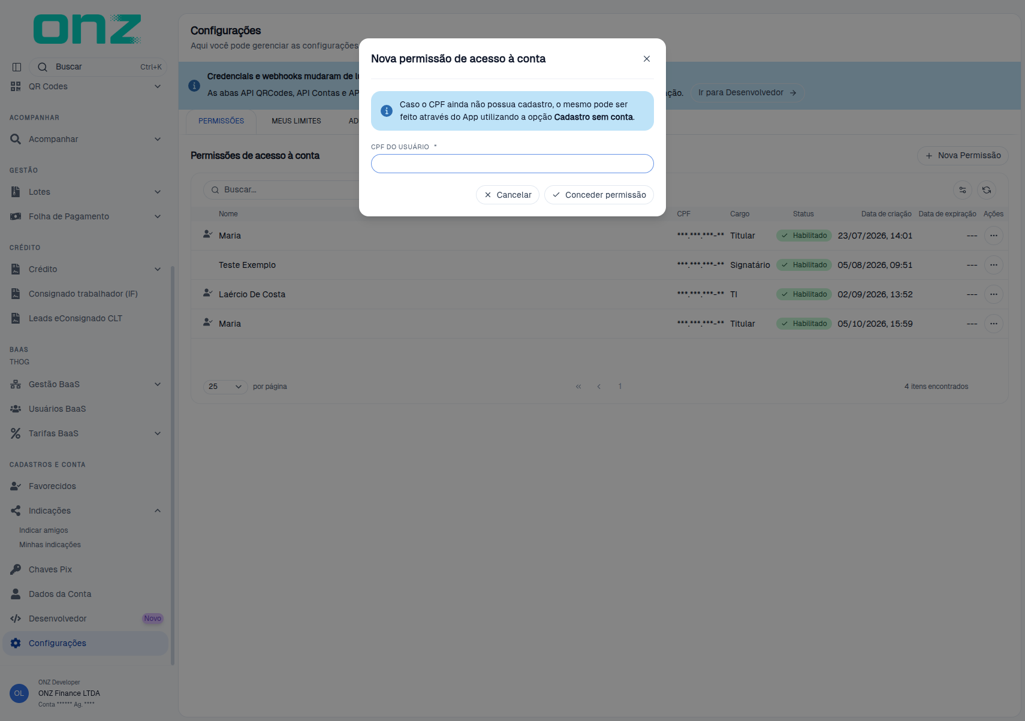Open actions menu for Laércio De Costa

coord(994,294)
